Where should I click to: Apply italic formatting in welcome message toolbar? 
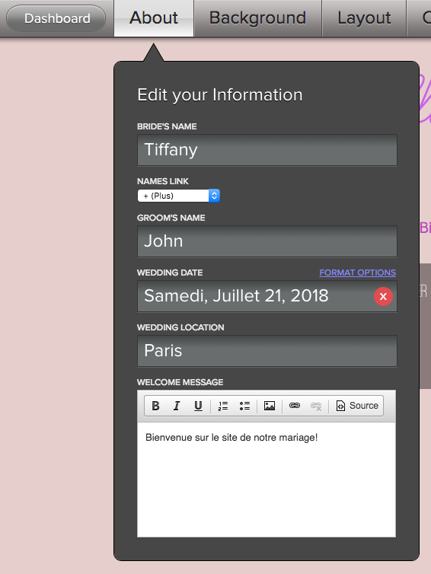pyautogui.click(x=177, y=406)
